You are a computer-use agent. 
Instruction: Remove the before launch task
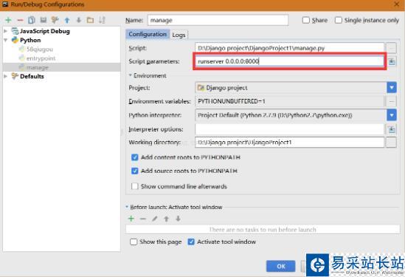click(x=143, y=219)
